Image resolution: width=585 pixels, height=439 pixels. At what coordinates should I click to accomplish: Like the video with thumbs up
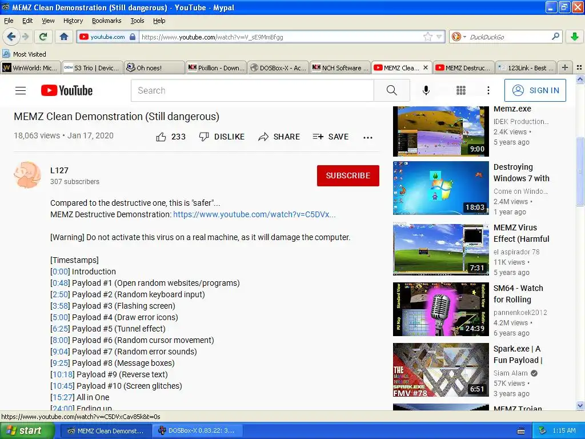pos(161,137)
